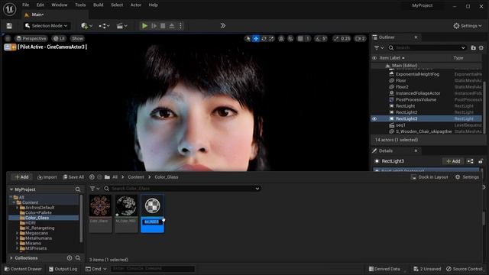This screenshot has width=489, height=275.
Task: Select the HDRI folder
Action: 31,223
